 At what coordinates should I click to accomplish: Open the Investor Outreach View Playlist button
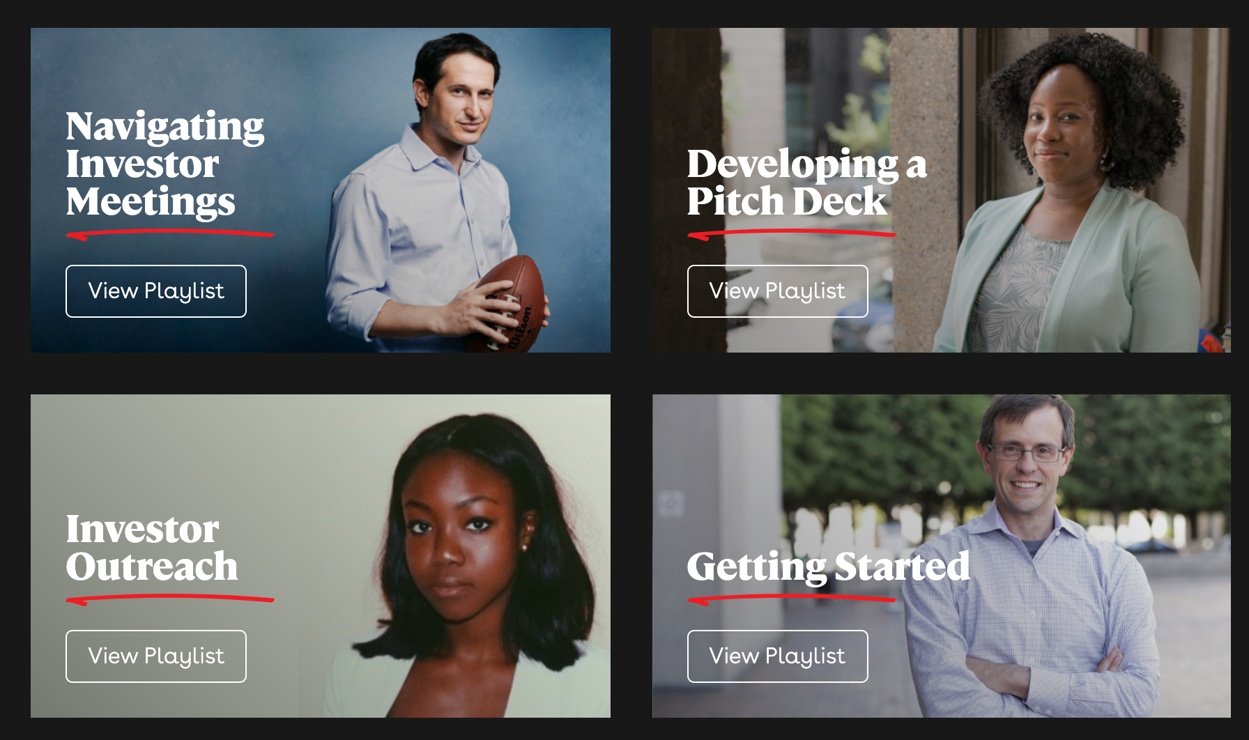tap(156, 656)
